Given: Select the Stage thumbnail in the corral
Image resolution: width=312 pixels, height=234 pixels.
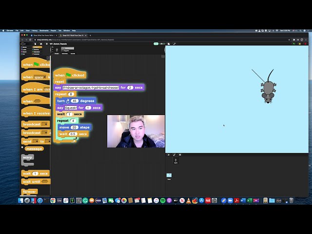Looking at the screenshot, I should 169,176.
